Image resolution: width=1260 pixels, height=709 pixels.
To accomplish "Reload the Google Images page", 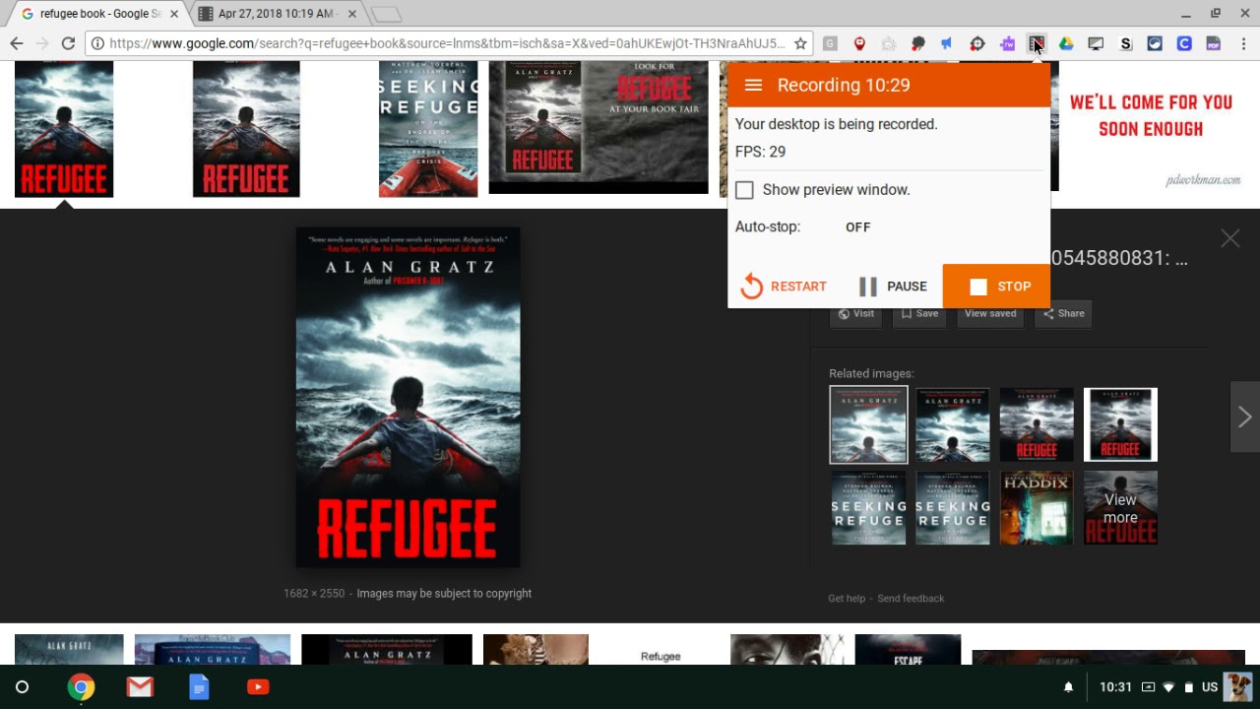I will coord(68,43).
